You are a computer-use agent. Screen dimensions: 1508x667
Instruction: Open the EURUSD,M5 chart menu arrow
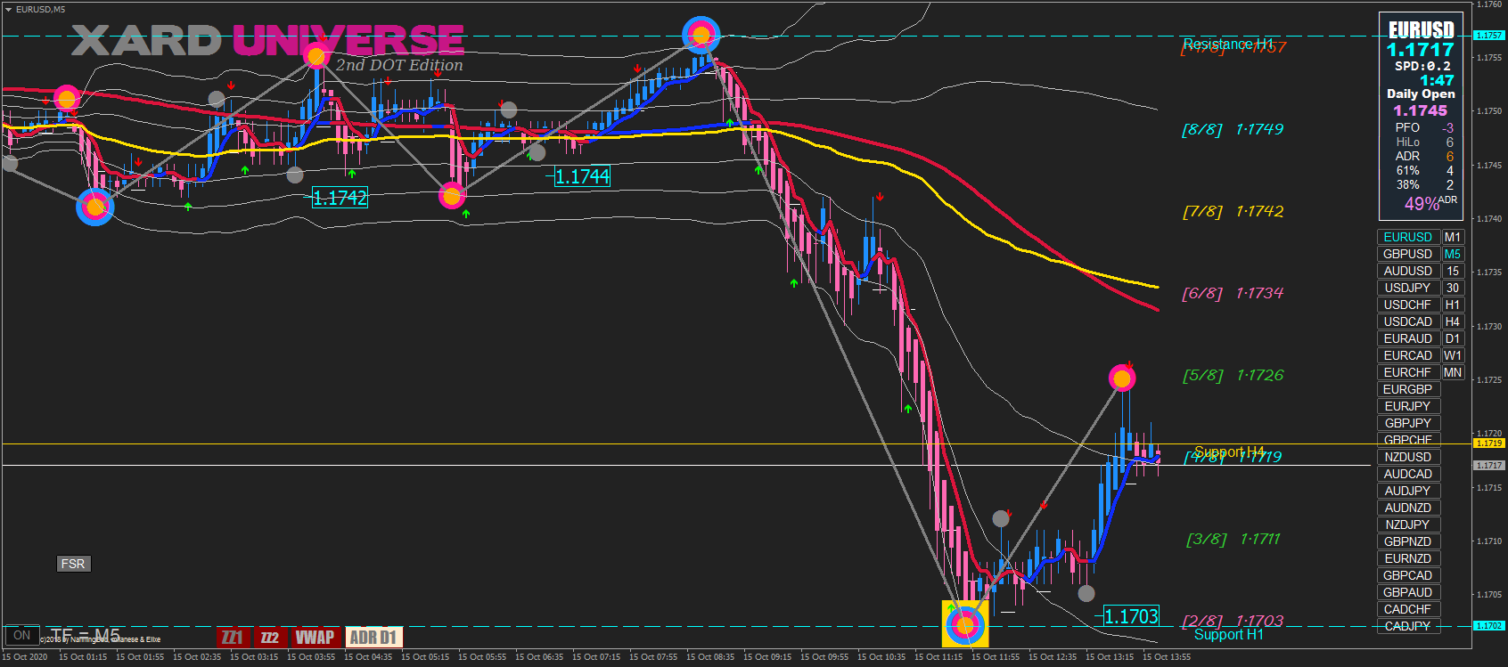tap(8, 9)
